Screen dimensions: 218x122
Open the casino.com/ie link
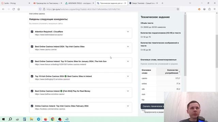coord(46,49)
